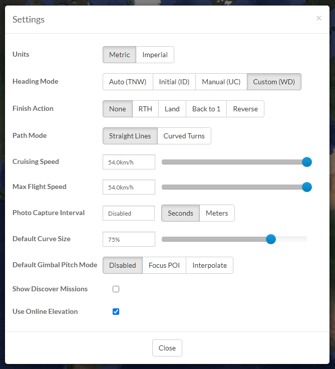Select Metric units
Image resolution: width=335 pixels, height=369 pixels.
[119, 55]
